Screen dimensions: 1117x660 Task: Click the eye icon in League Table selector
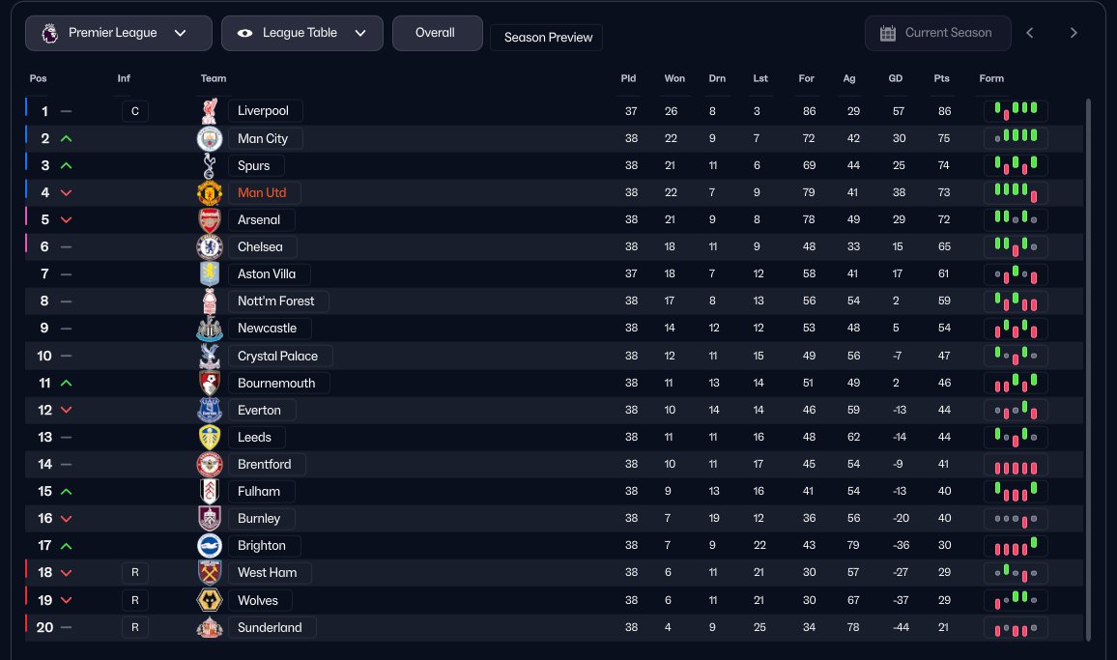(245, 33)
